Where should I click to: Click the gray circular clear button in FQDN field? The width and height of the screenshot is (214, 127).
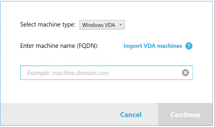coord(185,73)
